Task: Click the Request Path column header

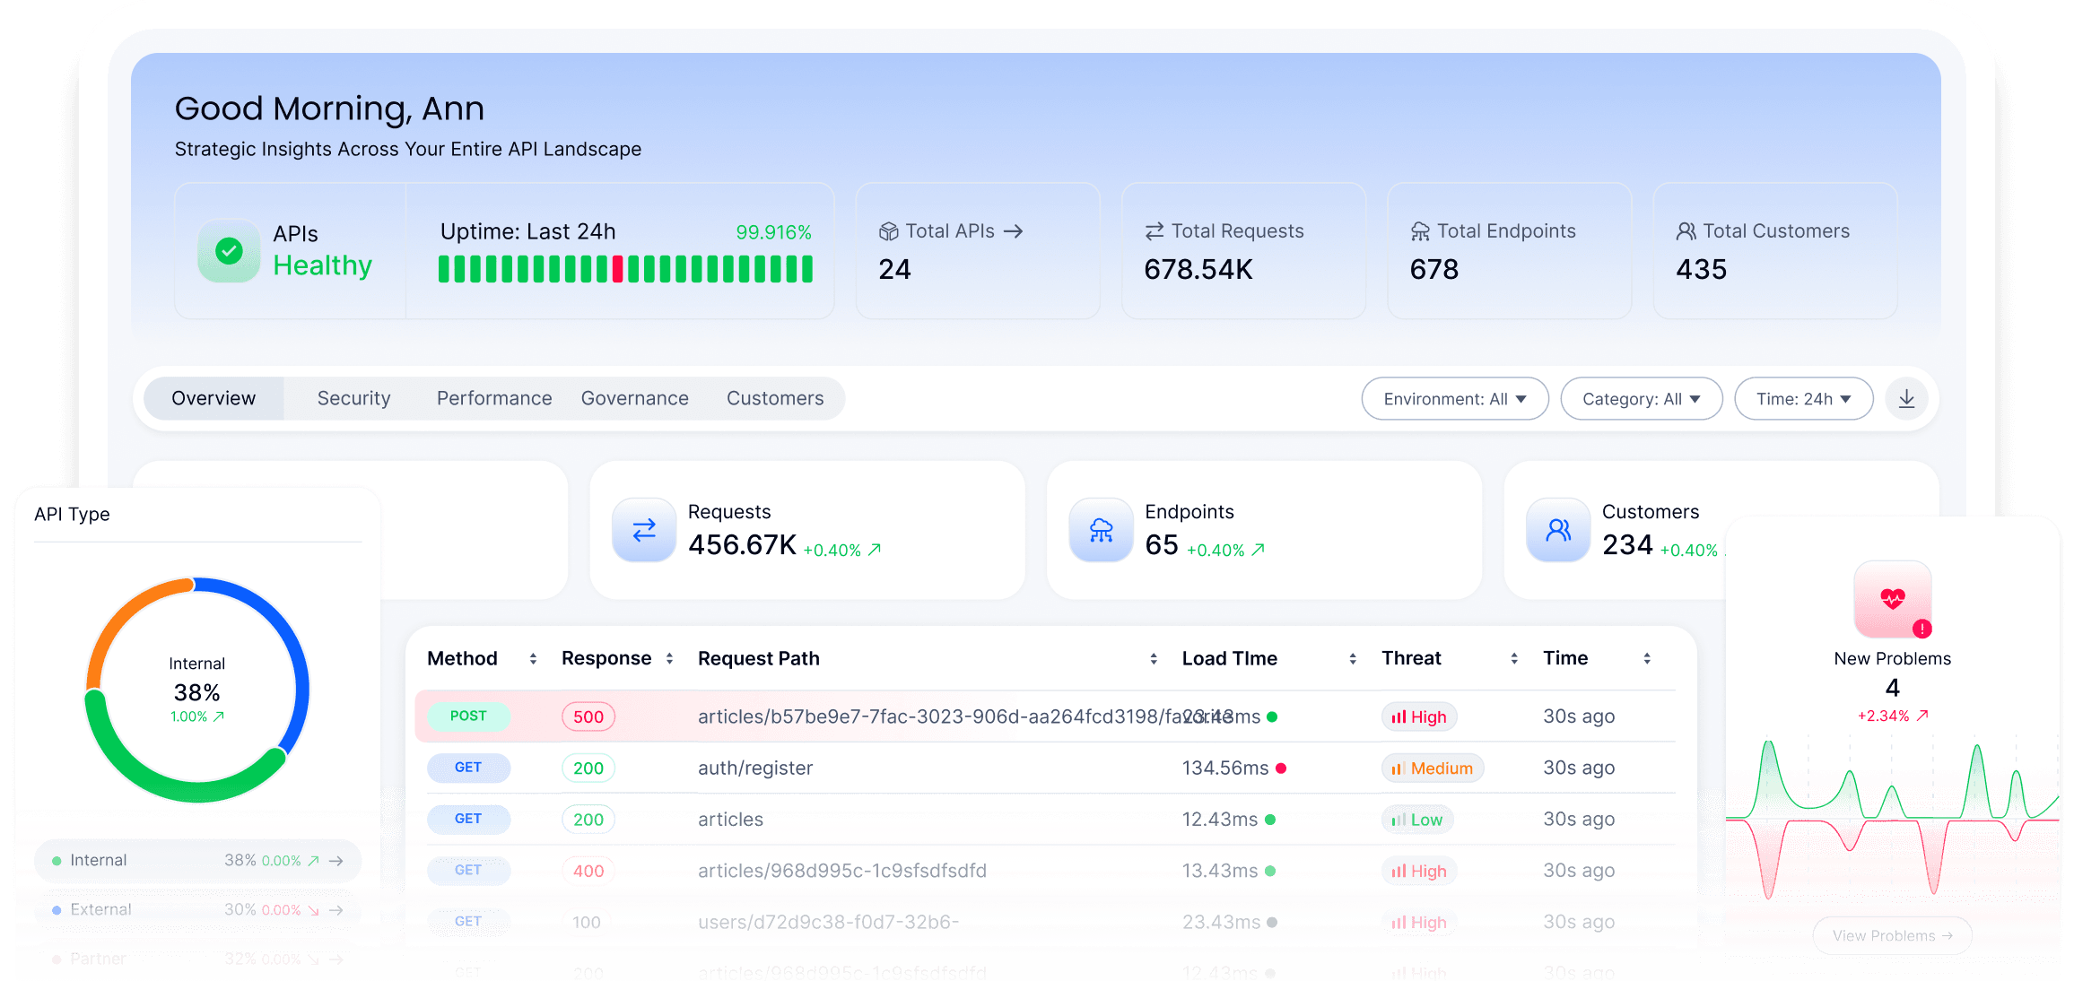Action: pos(759,659)
